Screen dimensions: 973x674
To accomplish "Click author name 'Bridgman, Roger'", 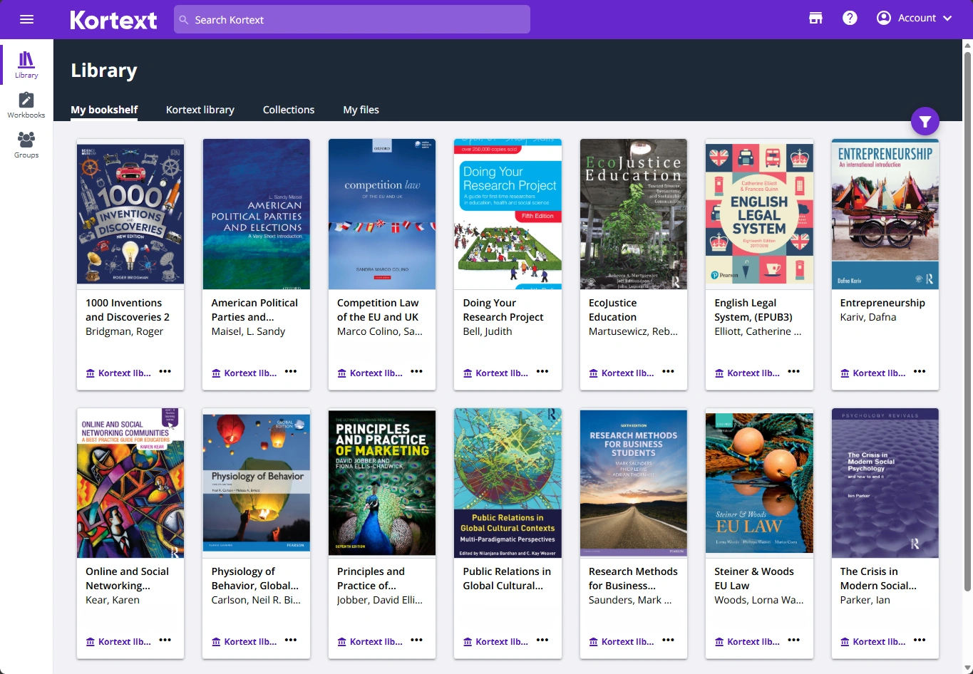I will 125,331.
